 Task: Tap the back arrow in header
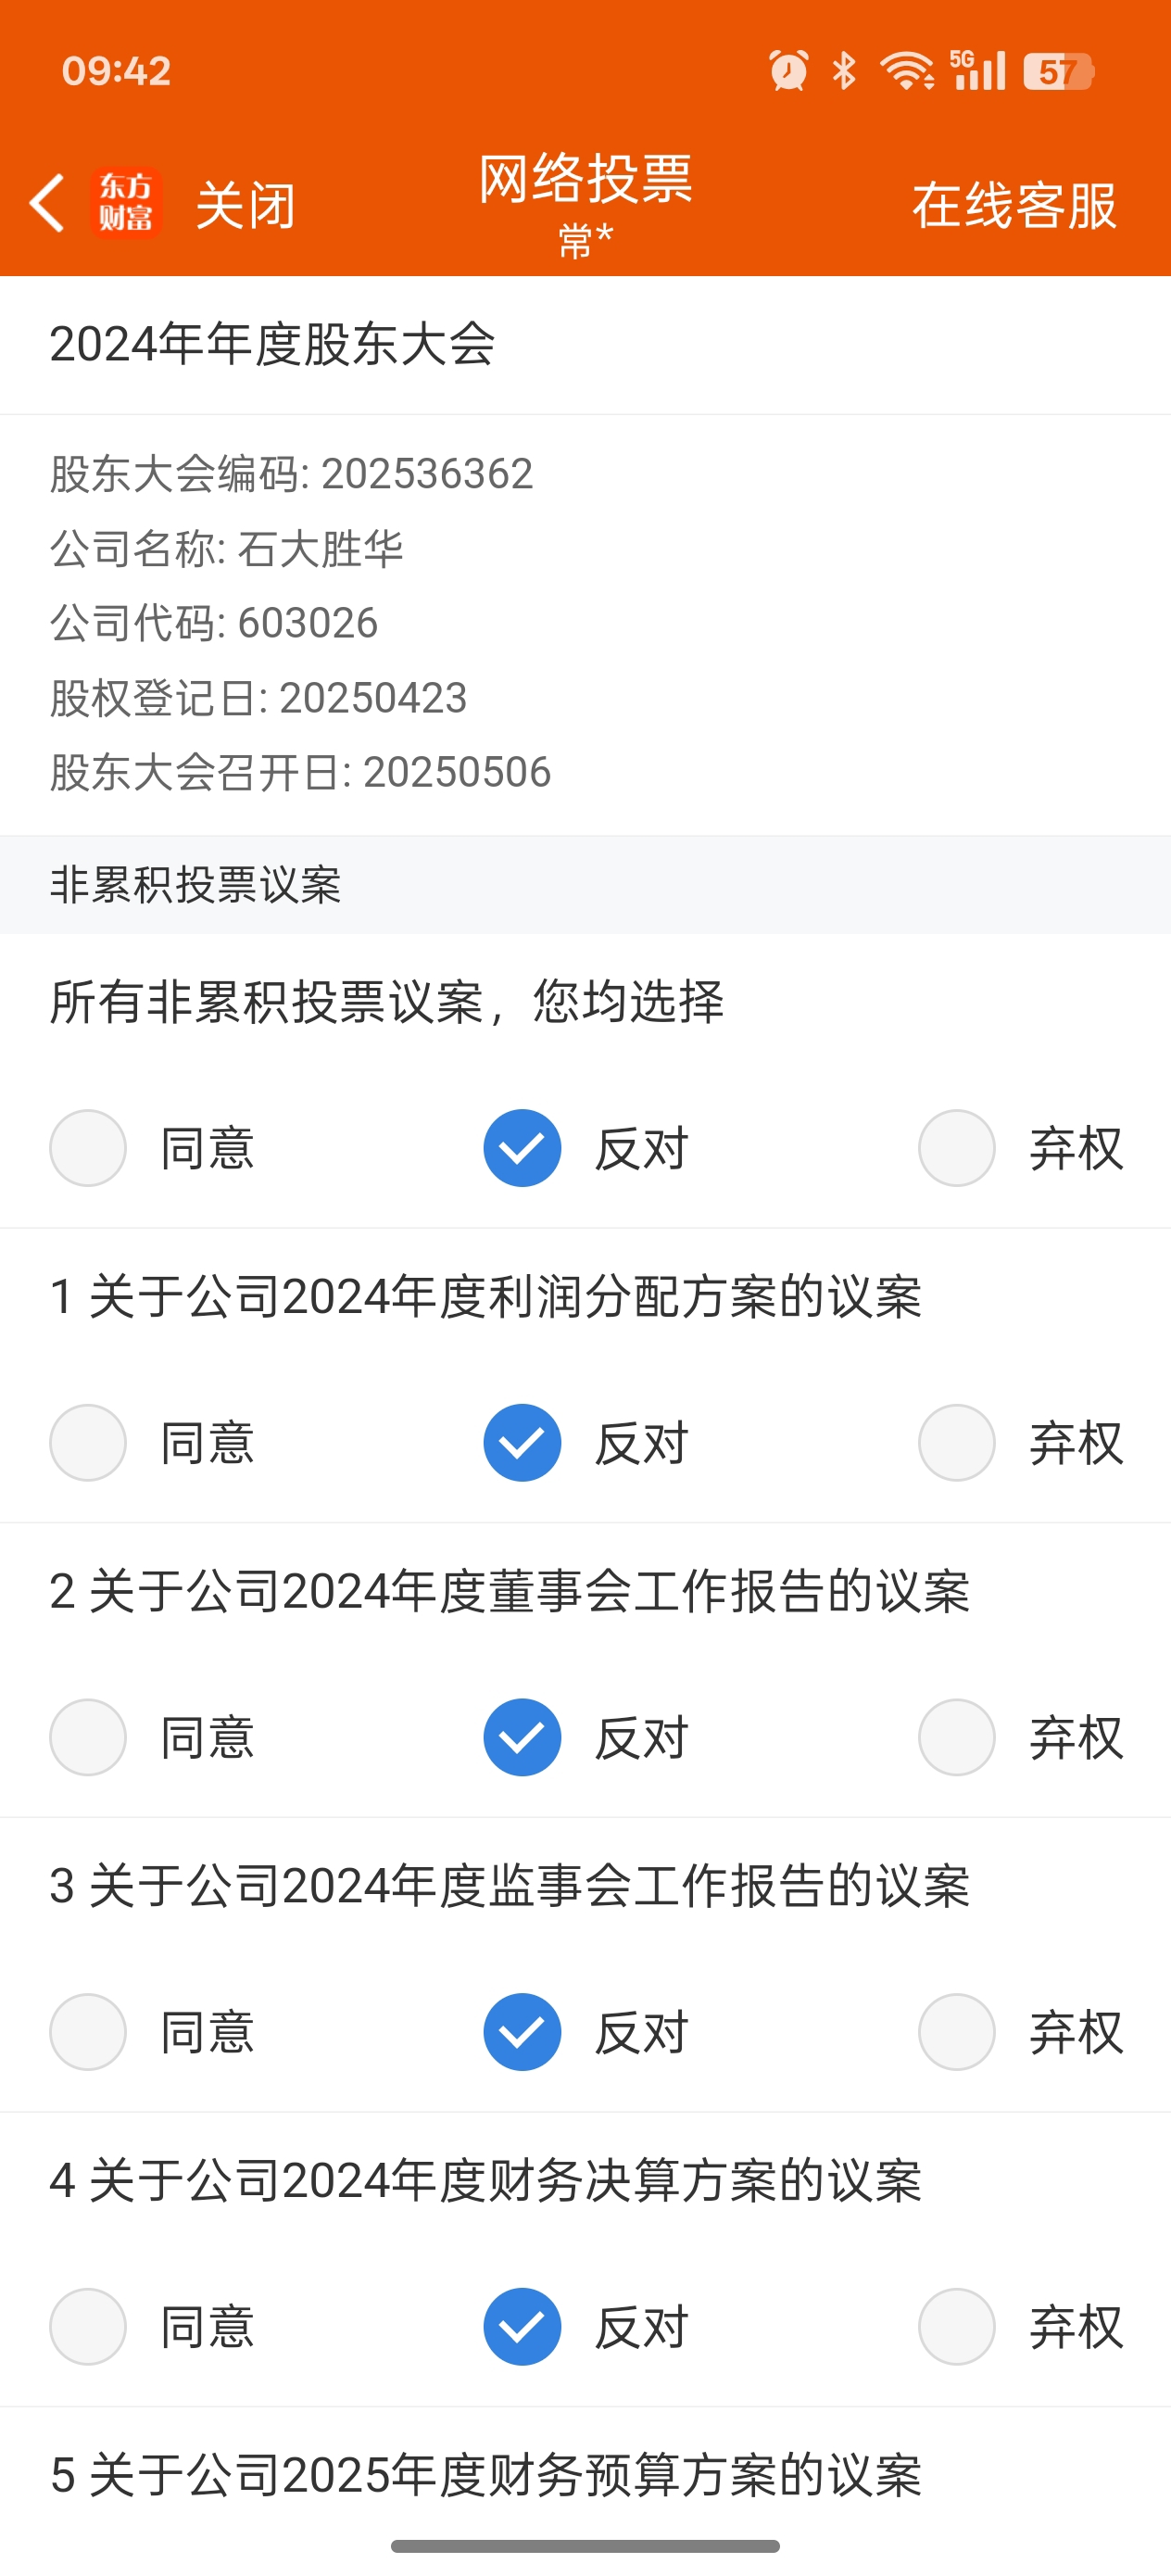coord(47,203)
